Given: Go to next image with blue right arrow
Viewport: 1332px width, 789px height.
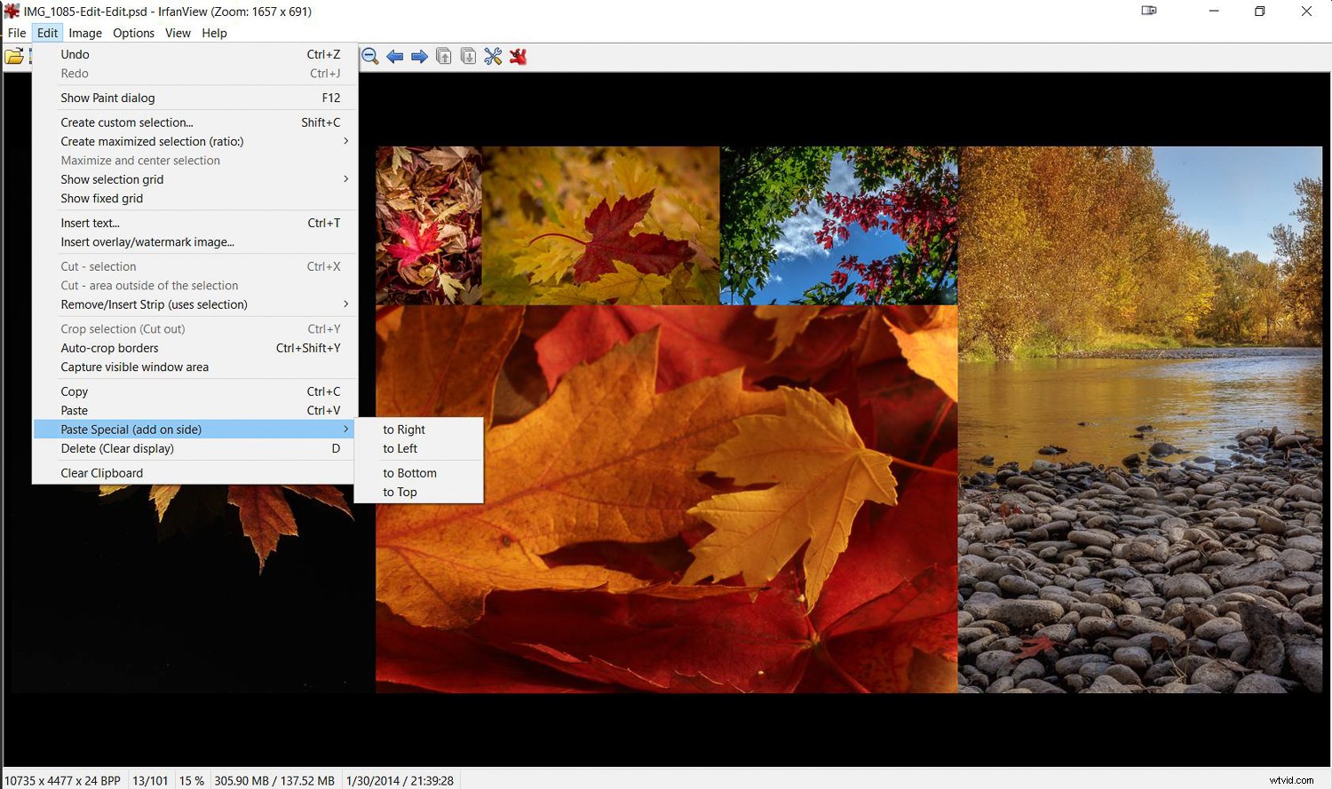Looking at the screenshot, I should click(419, 56).
